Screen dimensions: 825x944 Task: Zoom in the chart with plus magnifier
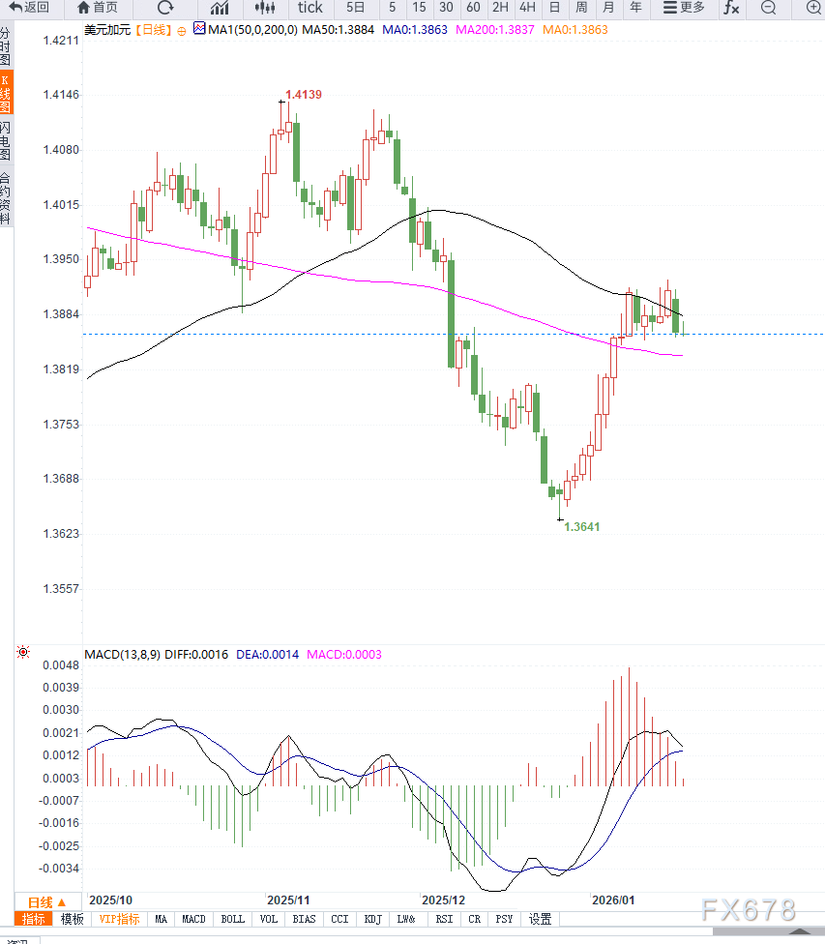point(812,8)
